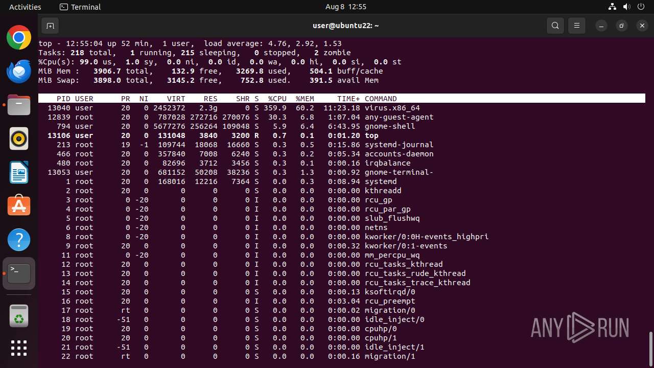Image resolution: width=654 pixels, height=368 pixels.
Task: Open the Activities overview
Action: [x=25, y=7]
